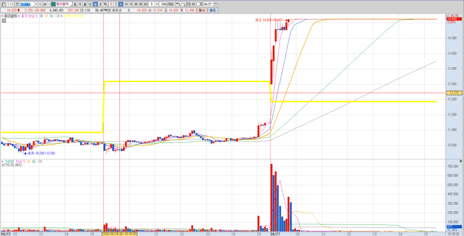This screenshot has height=236, width=464.
Task: Click the green 신 badge icon
Action: [x=53, y=4]
